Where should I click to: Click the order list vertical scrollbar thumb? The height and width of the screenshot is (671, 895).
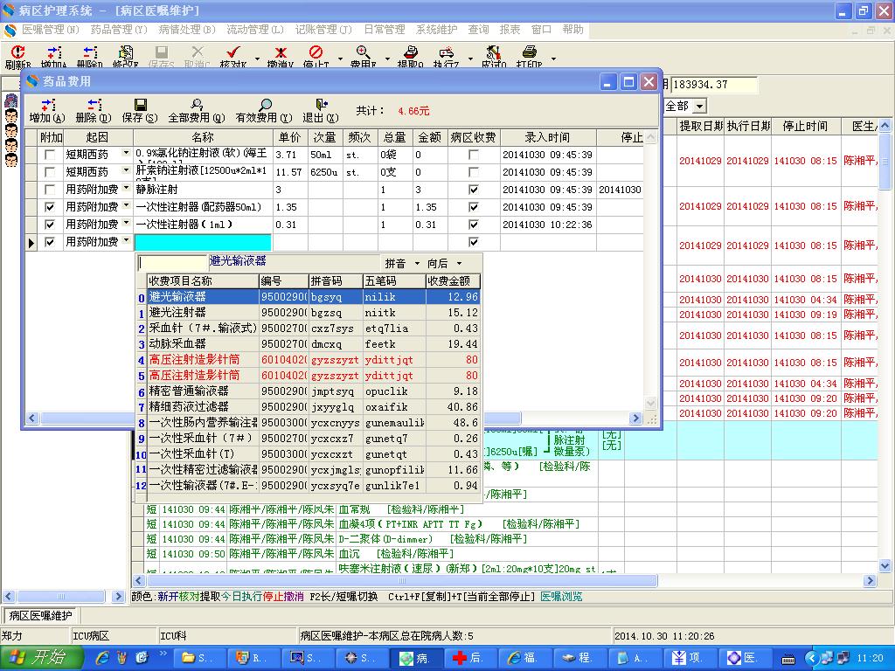pyautogui.click(x=885, y=162)
